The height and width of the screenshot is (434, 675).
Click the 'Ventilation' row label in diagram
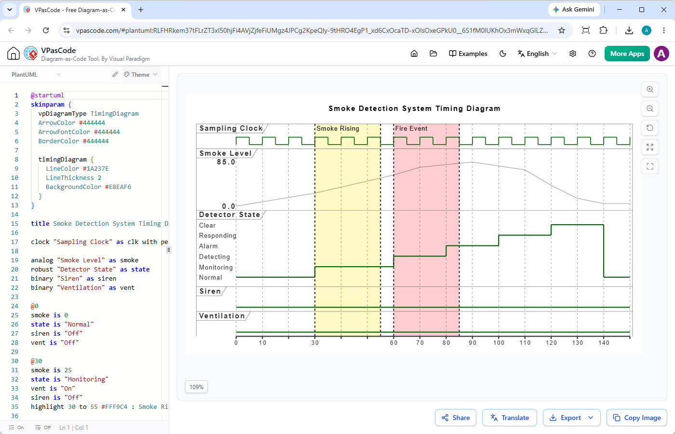(x=222, y=316)
